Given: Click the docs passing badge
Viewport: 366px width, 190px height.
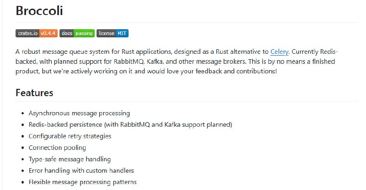Looking at the screenshot, I should coord(77,33).
